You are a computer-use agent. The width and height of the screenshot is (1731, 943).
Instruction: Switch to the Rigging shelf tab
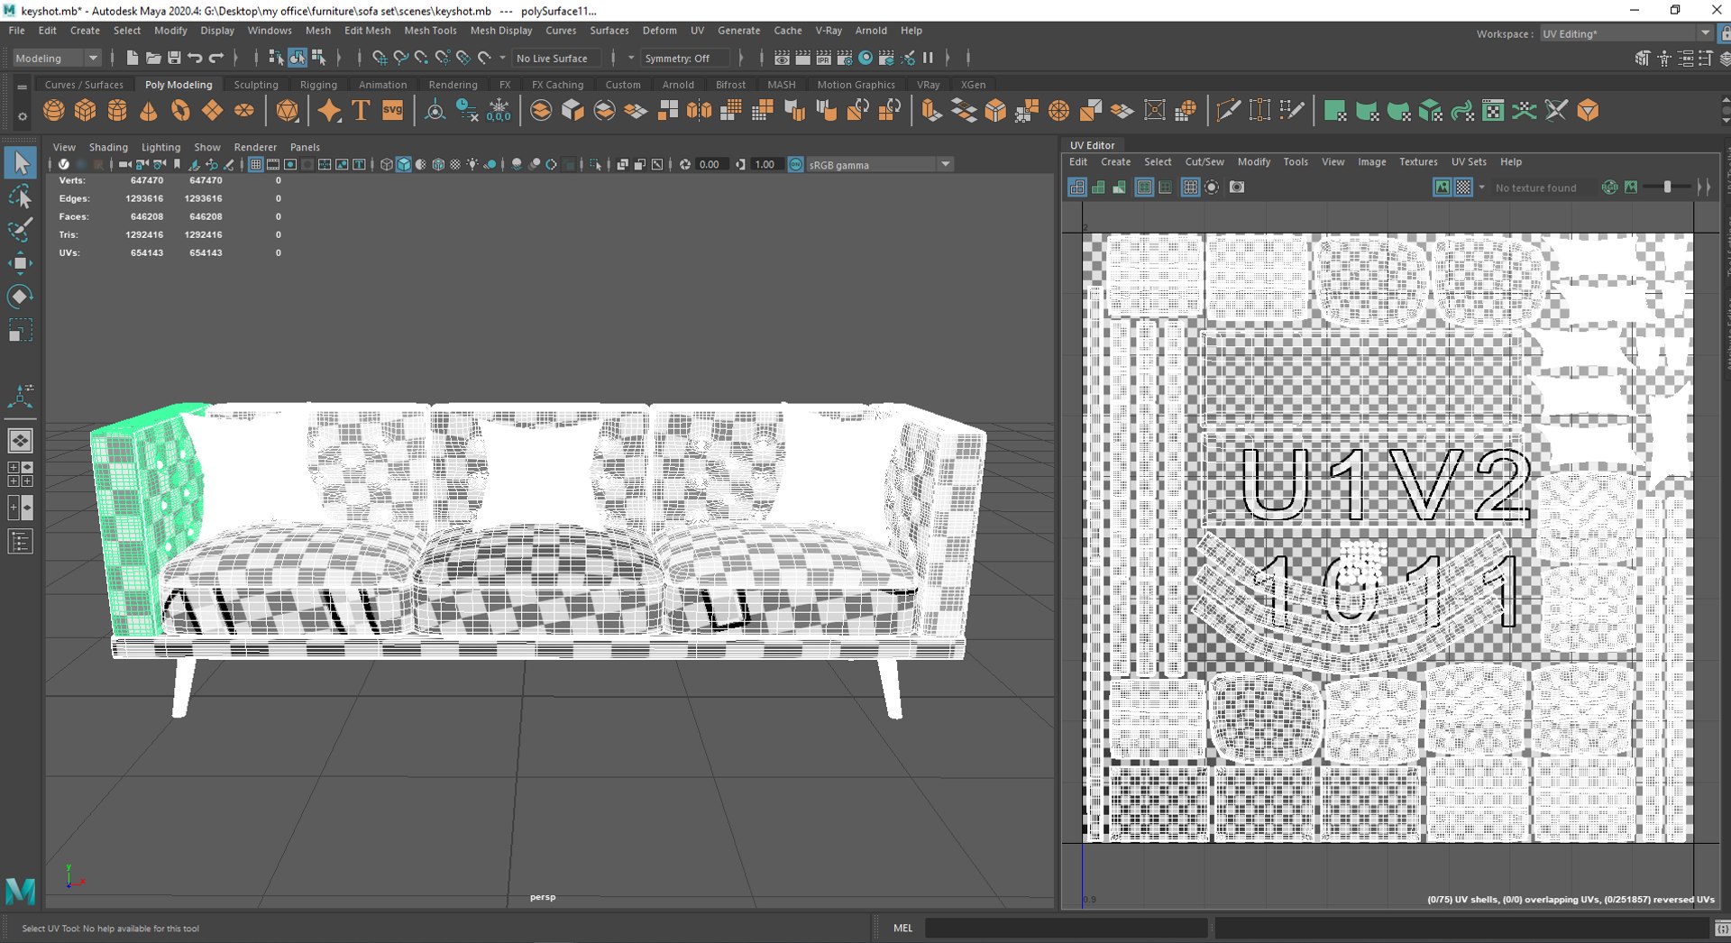(x=318, y=85)
